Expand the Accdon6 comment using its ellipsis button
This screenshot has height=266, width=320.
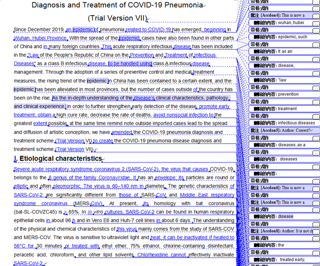[315, 188]
